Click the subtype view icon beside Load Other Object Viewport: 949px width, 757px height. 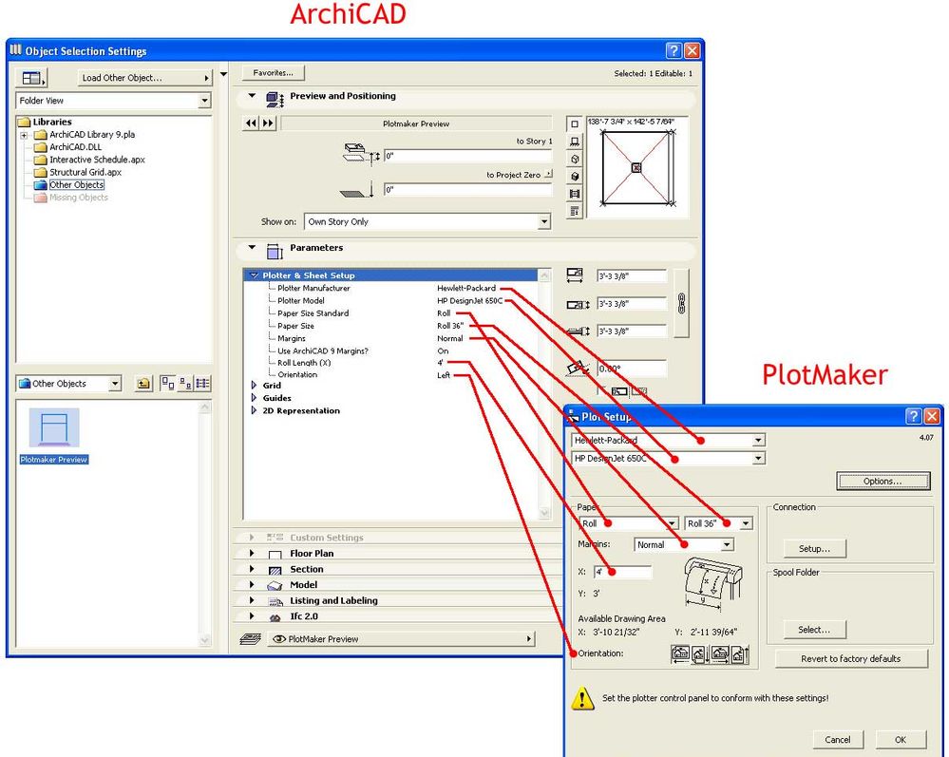click(x=31, y=78)
